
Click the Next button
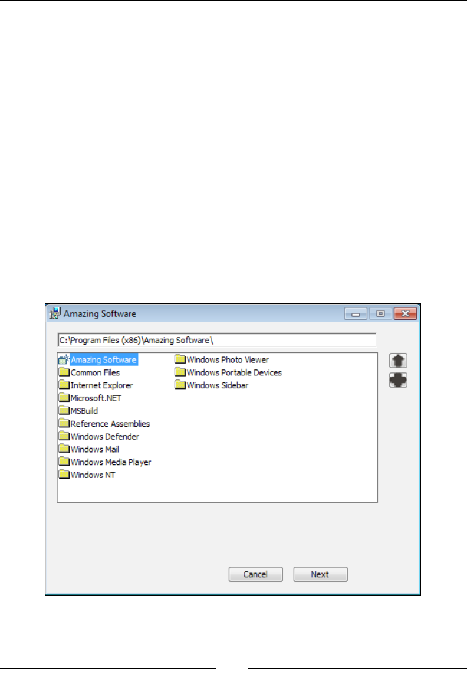[320, 574]
